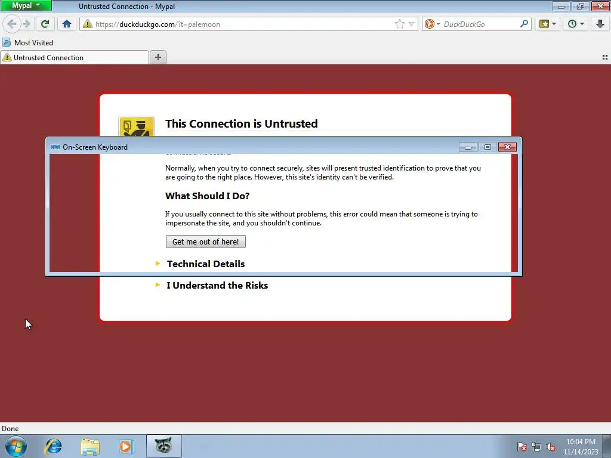
Task: Open the green Mypal application menu
Action: pos(26,5)
